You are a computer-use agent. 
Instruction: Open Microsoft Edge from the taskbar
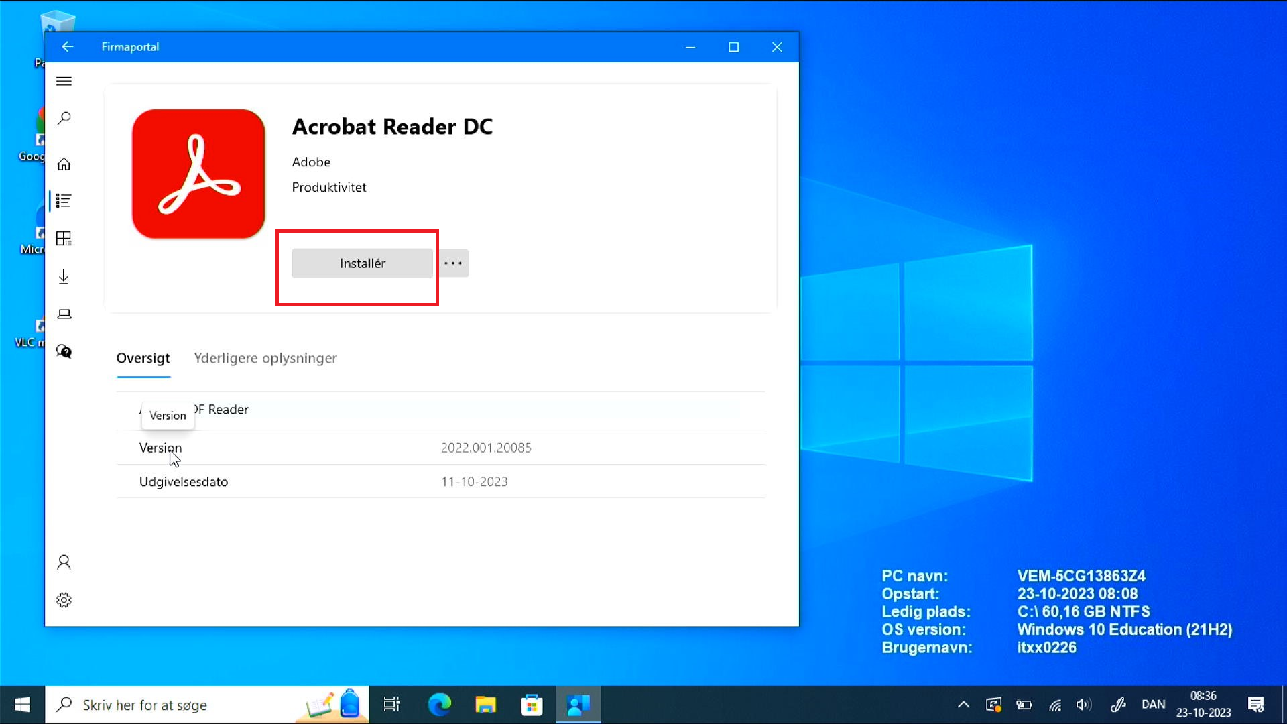(440, 705)
